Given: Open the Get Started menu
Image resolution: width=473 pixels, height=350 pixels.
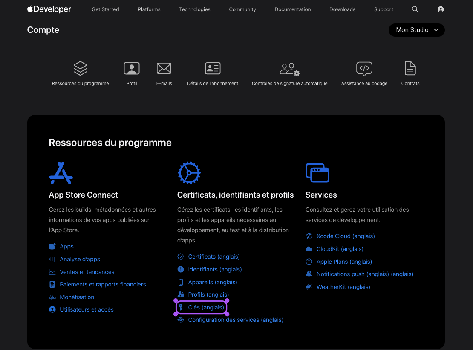Looking at the screenshot, I should [x=105, y=9].
